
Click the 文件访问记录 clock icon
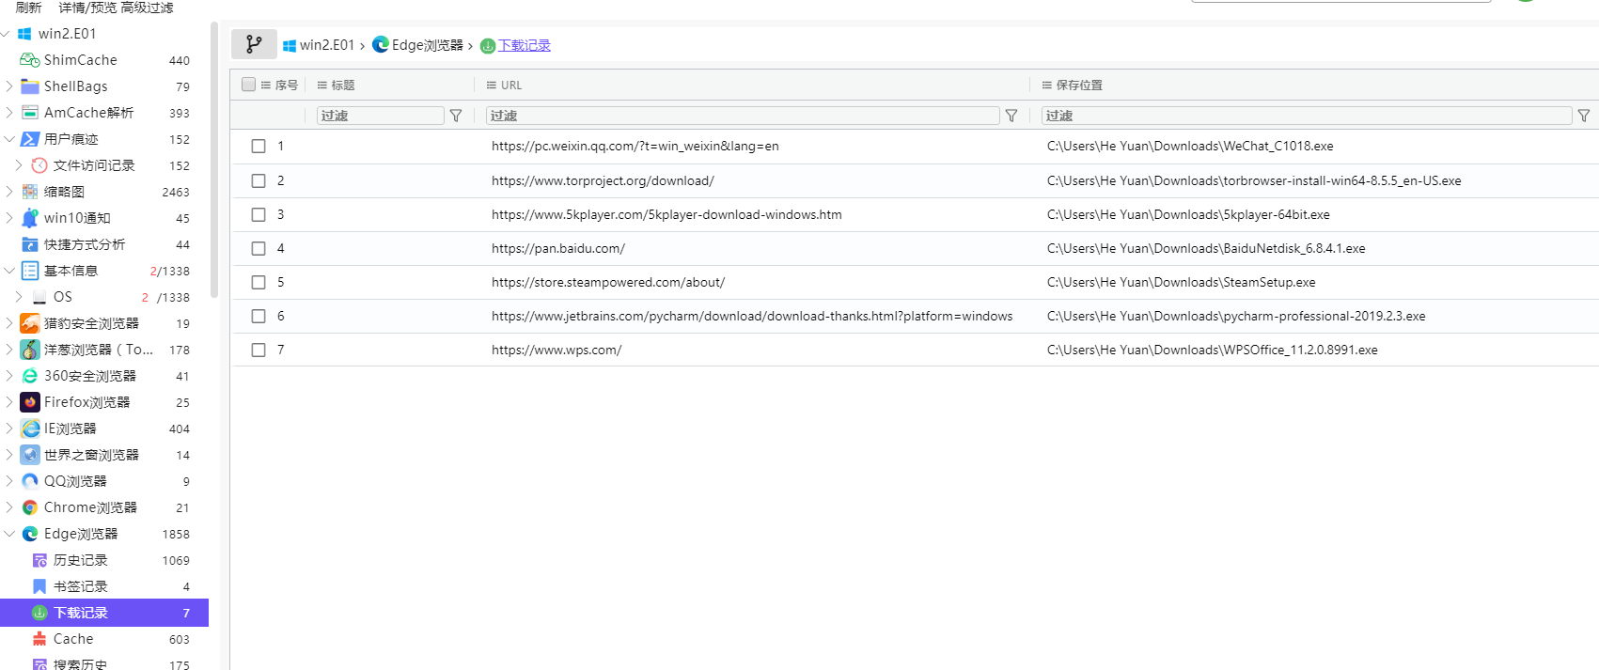[x=39, y=165]
